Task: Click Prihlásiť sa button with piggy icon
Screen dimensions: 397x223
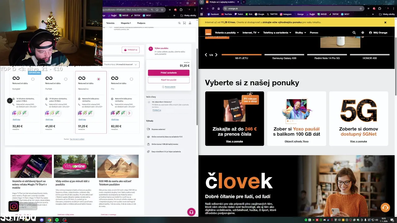Action: [131, 50]
